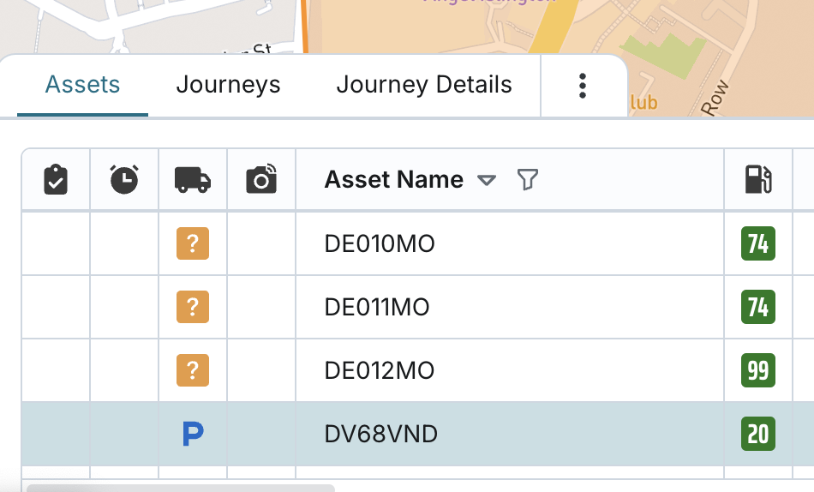Click the fuel level 99 badge

pos(758,370)
